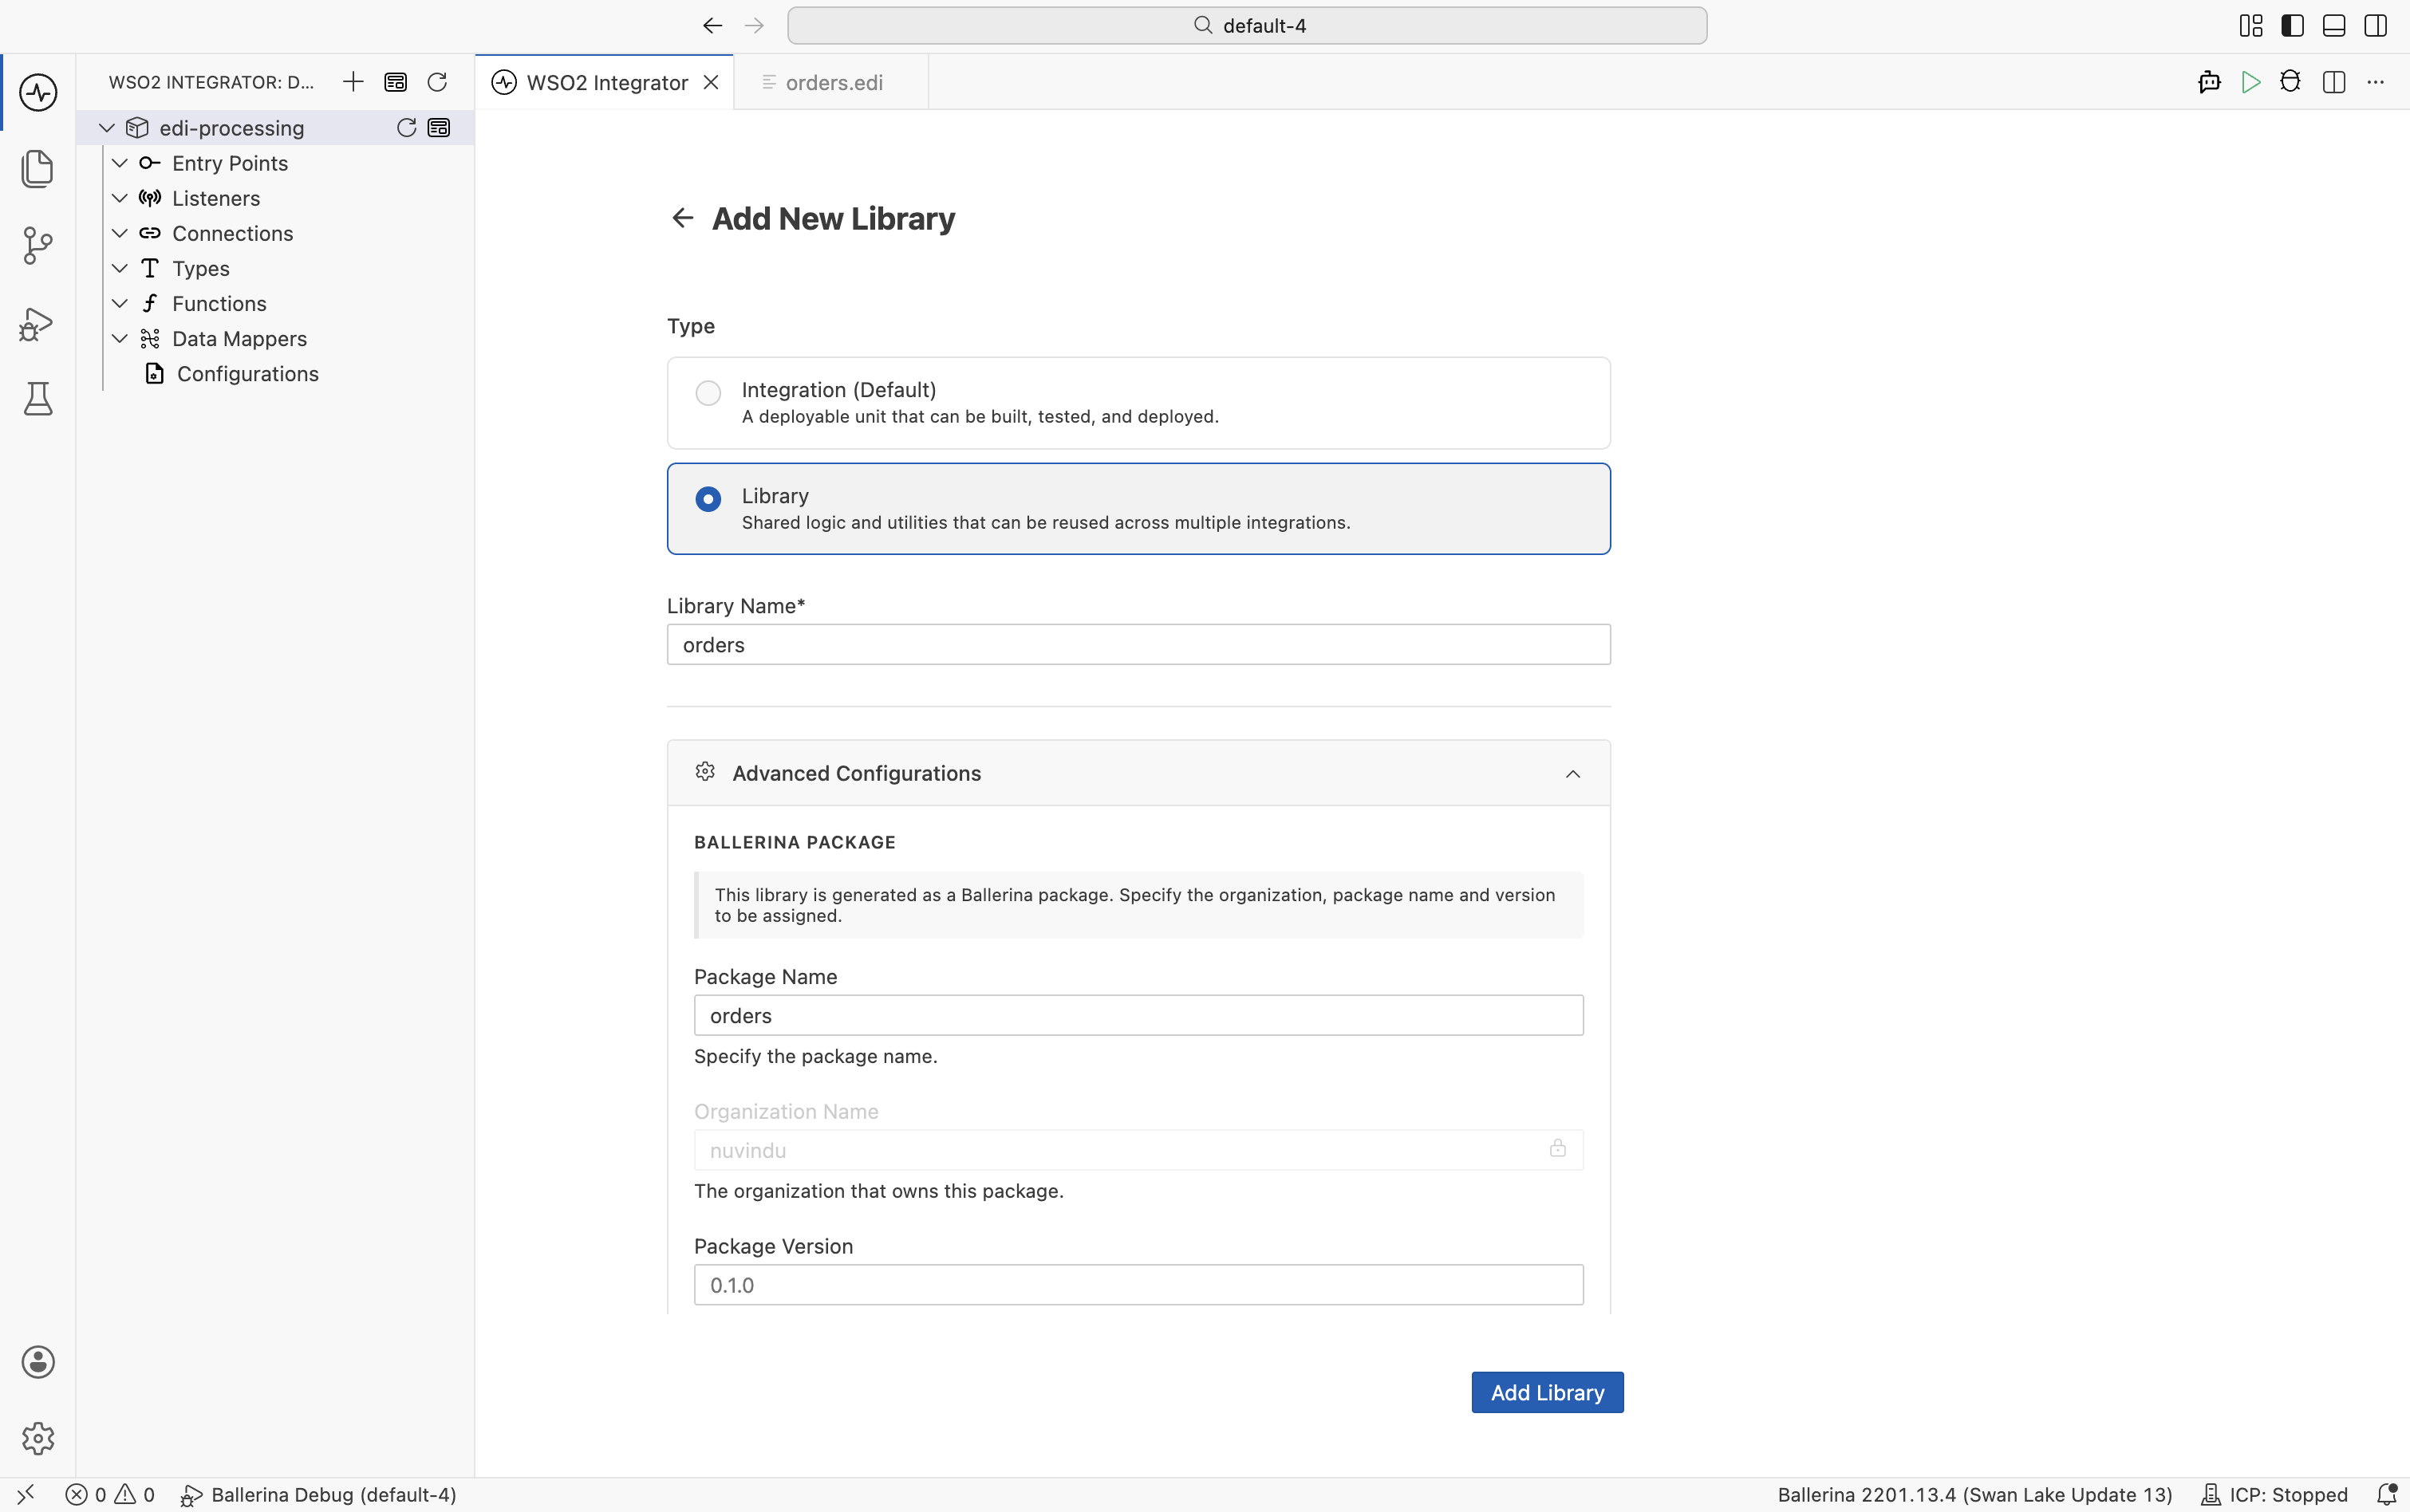Screen dimensions: 2410x1512
Task: Open the Testing flask view
Action: click(38, 399)
